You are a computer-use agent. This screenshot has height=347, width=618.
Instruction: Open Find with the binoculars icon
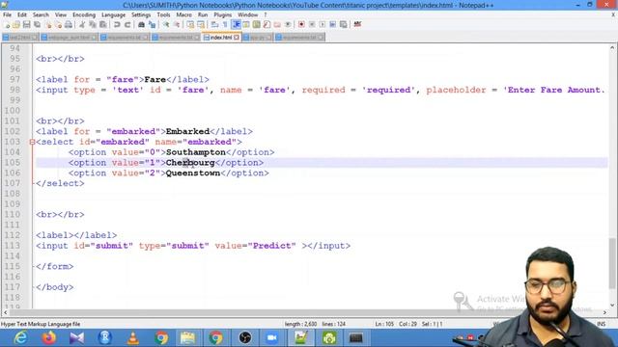pyautogui.click(x=141, y=25)
